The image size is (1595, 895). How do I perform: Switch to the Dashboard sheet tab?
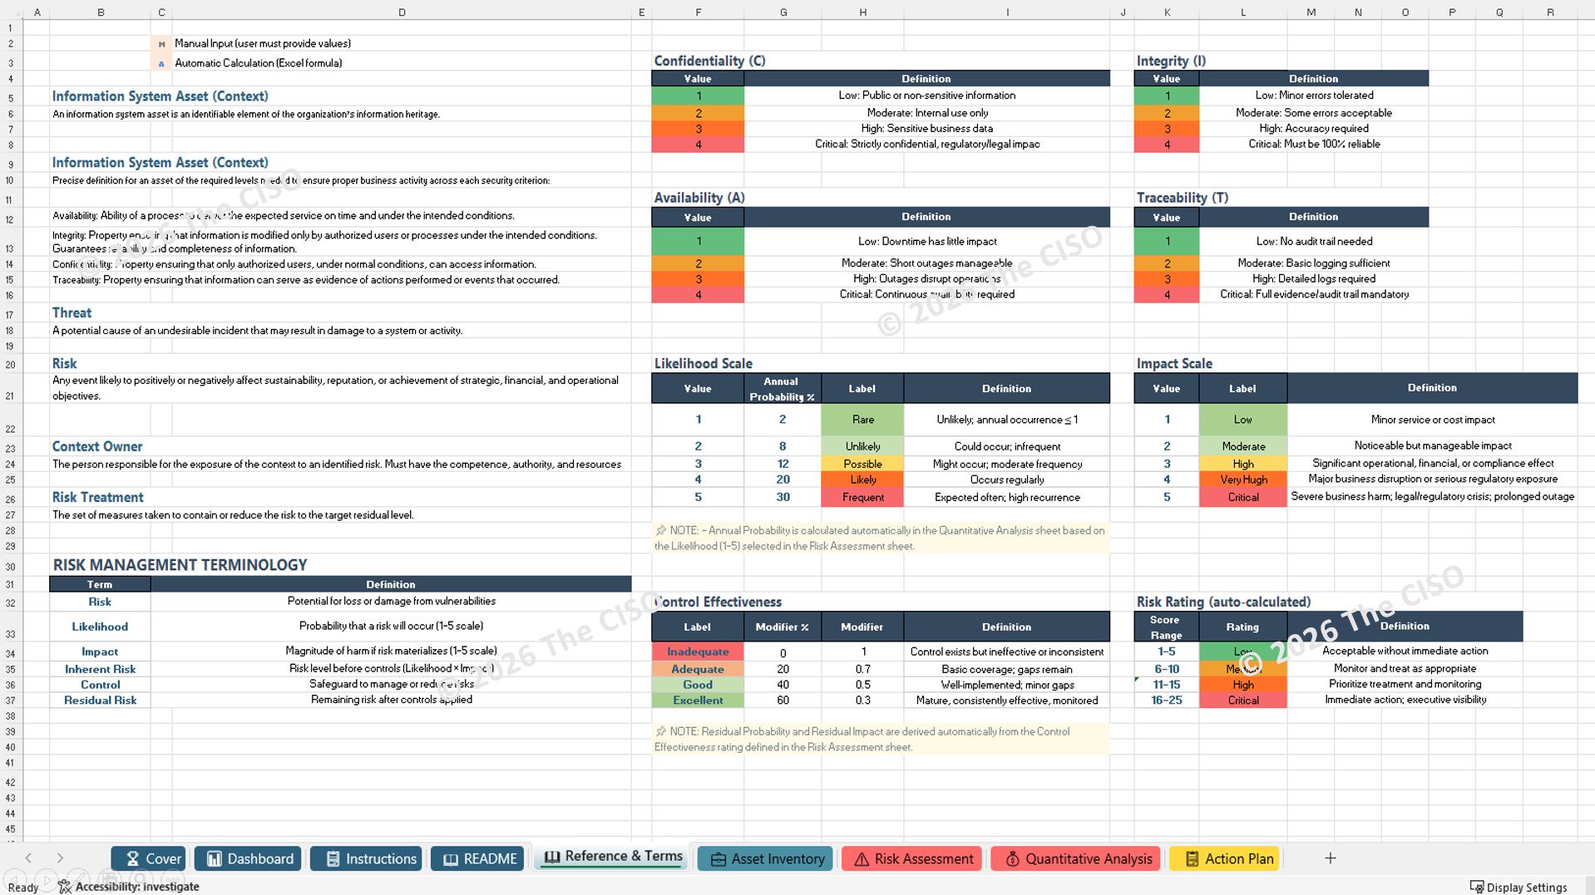click(x=248, y=858)
